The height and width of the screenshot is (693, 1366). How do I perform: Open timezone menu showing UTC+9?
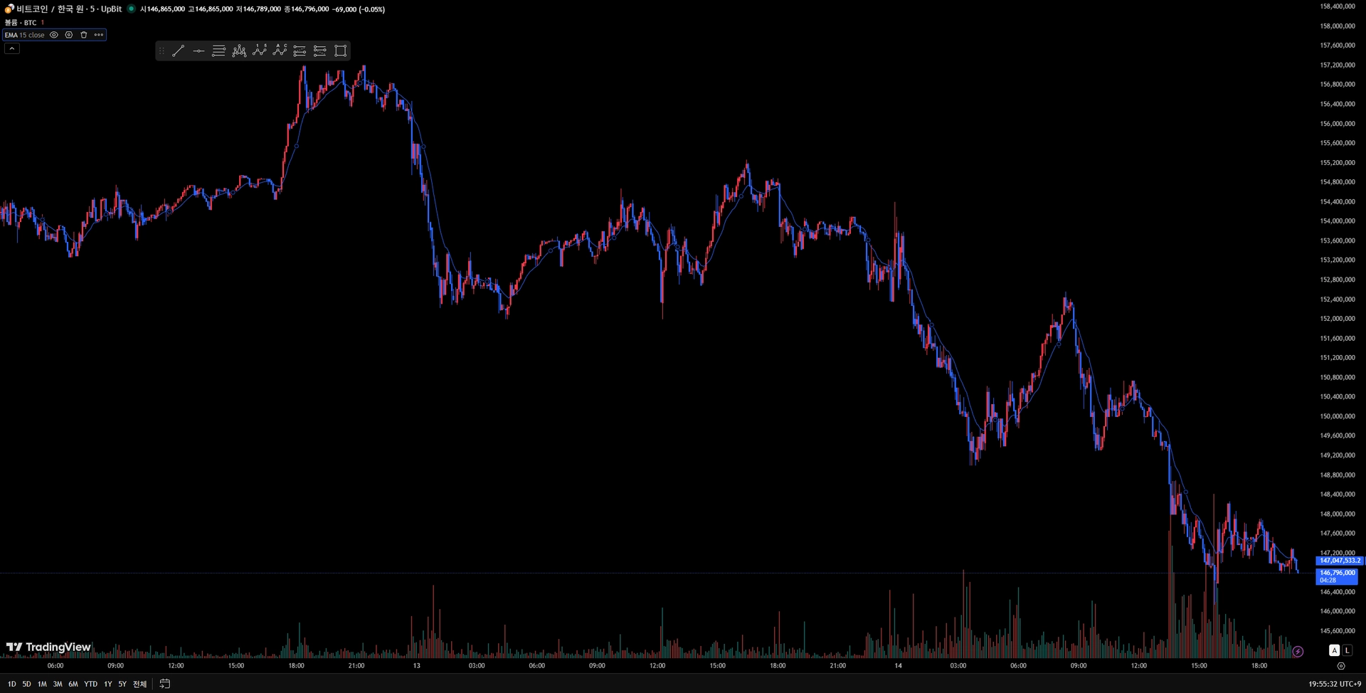[x=1335, y=684]
